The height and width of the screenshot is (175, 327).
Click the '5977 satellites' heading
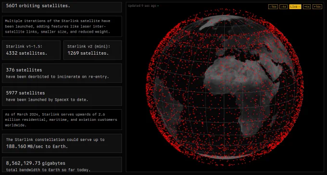point(25,93)
